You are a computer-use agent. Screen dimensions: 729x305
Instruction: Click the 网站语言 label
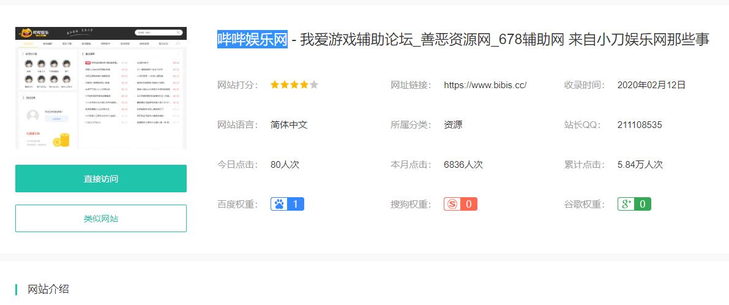(237, 124)
